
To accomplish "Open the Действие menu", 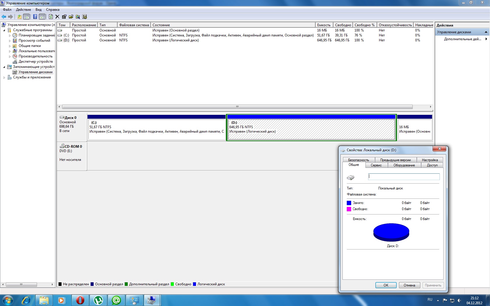I will pyautogui.click(x=23, y=10).
